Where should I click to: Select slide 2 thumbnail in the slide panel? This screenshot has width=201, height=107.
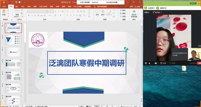pos(13,40)
